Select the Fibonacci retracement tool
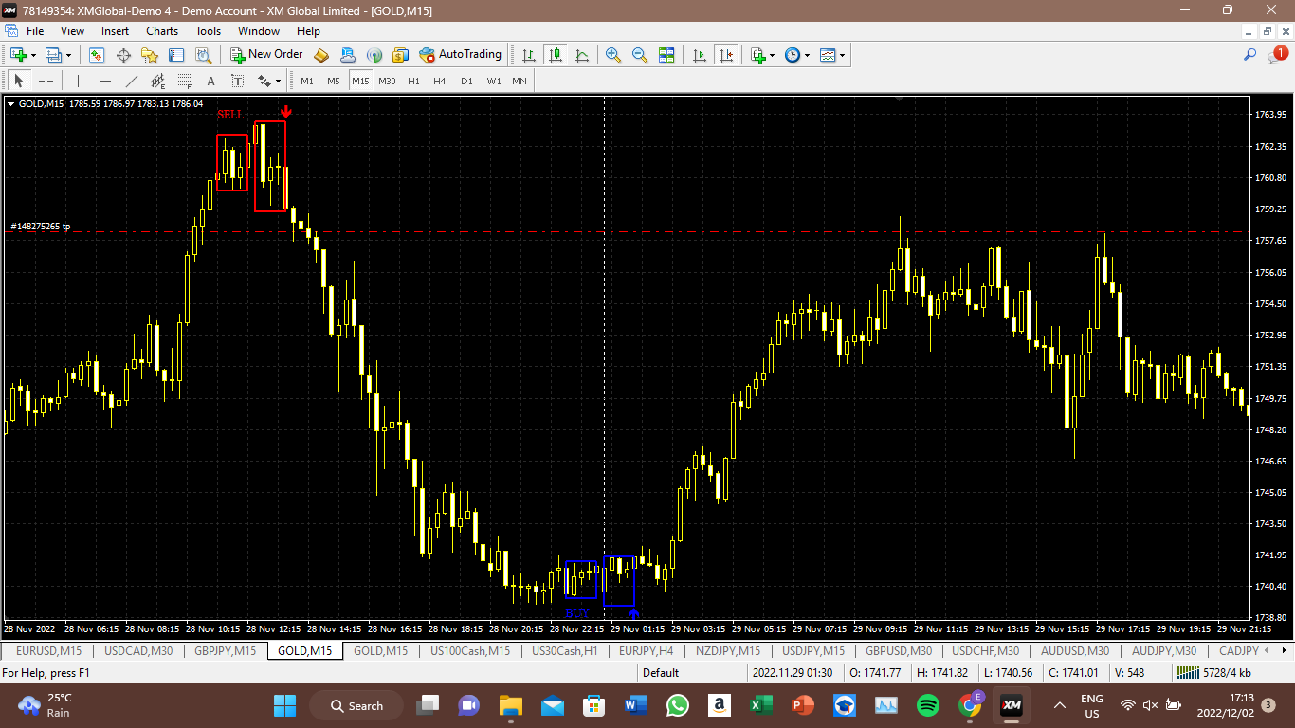This screenshot has width=1295, height=728. (x=185, y=81)
